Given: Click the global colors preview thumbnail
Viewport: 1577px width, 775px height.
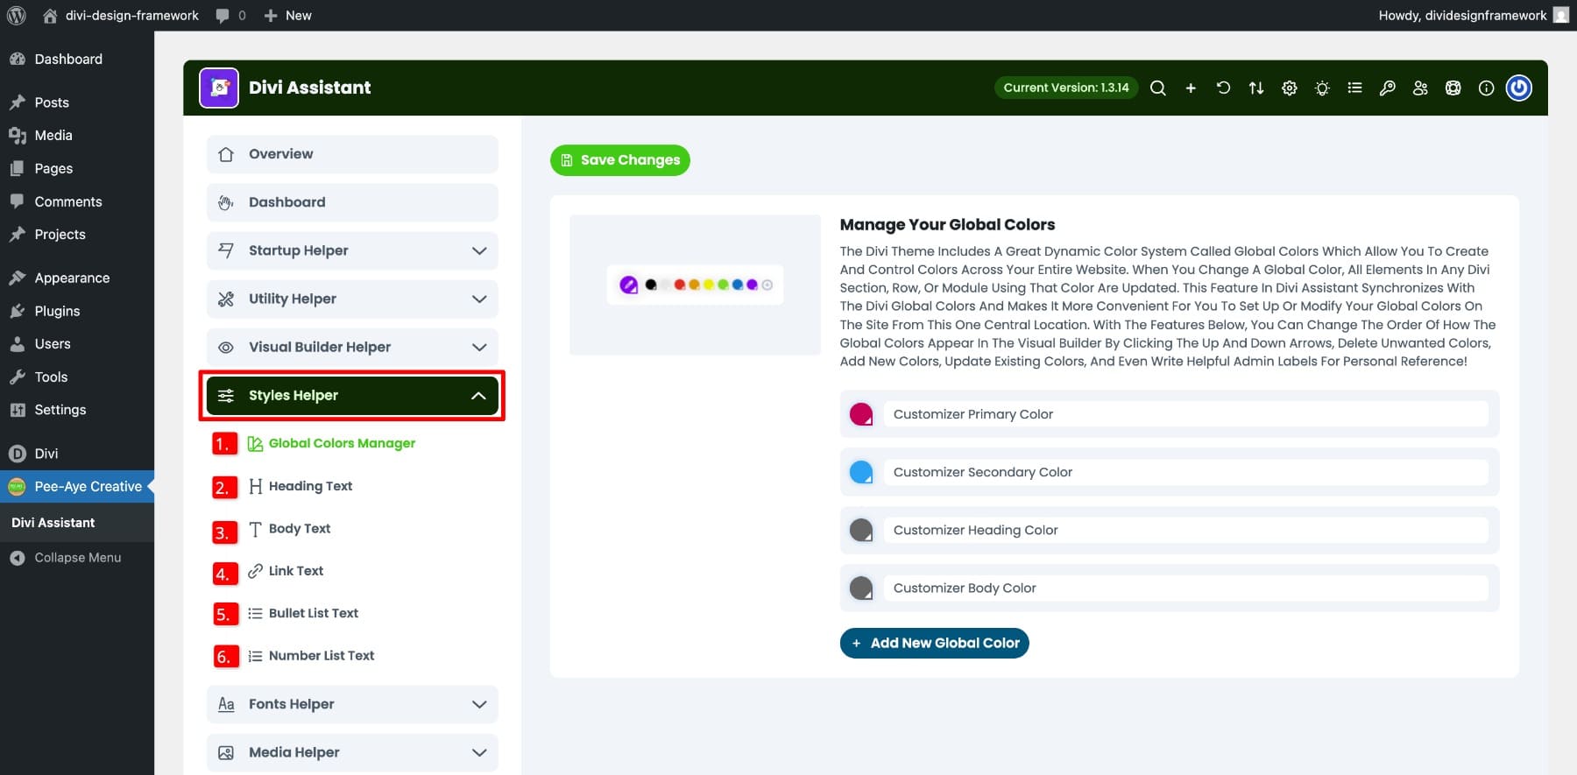Looking at the screenshot, I should tap(695, 285).
